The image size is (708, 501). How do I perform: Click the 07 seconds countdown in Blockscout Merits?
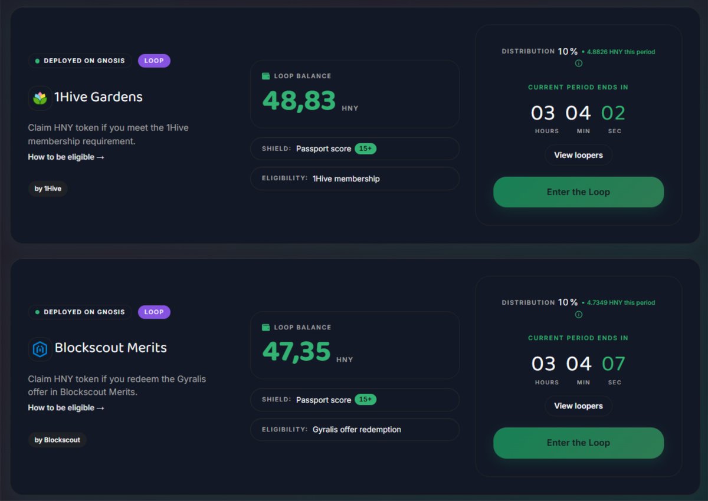tap(614, 364)
